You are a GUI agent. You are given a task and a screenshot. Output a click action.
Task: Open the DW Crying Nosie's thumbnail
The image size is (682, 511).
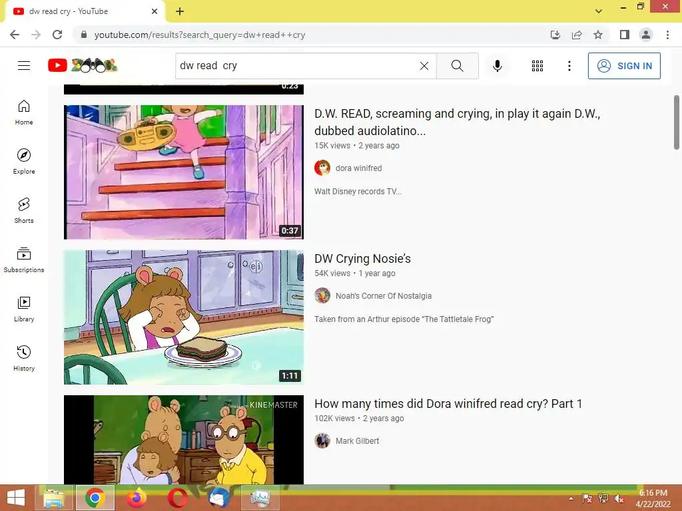coord(184,317)
